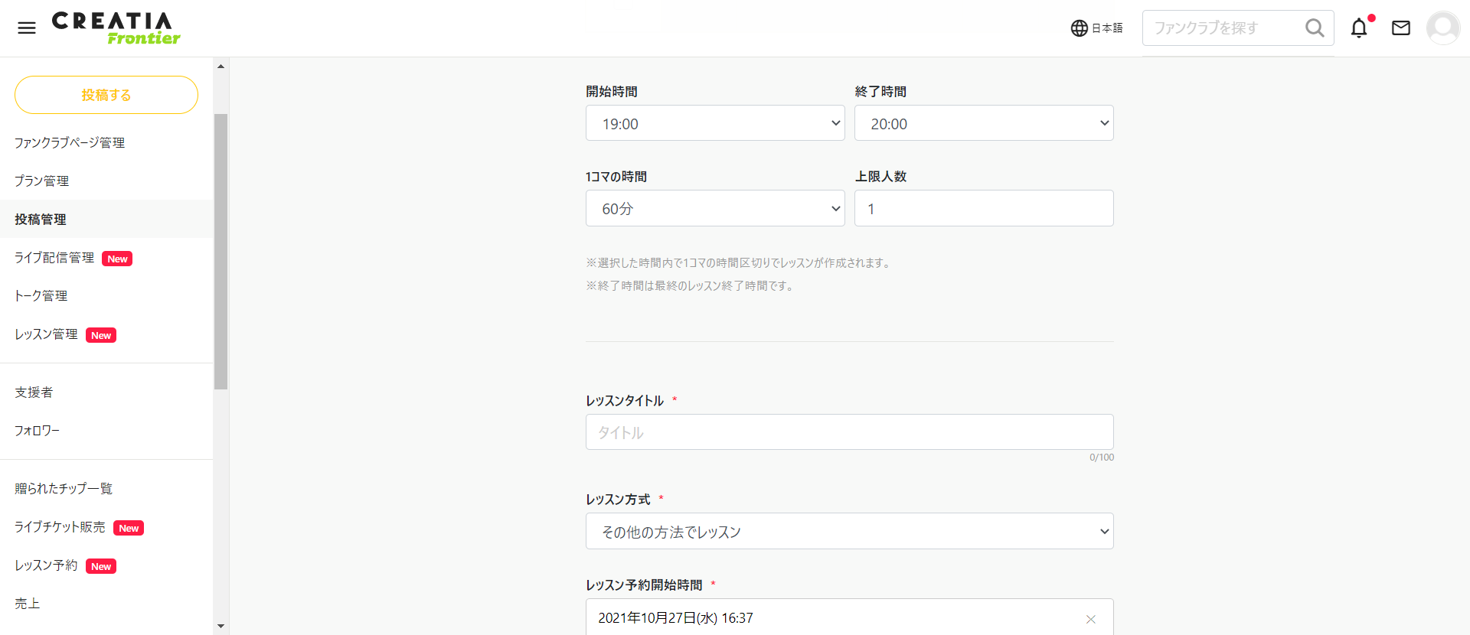Open the messages envelope icon
1470x635 pixels.
pos(1400,28)
